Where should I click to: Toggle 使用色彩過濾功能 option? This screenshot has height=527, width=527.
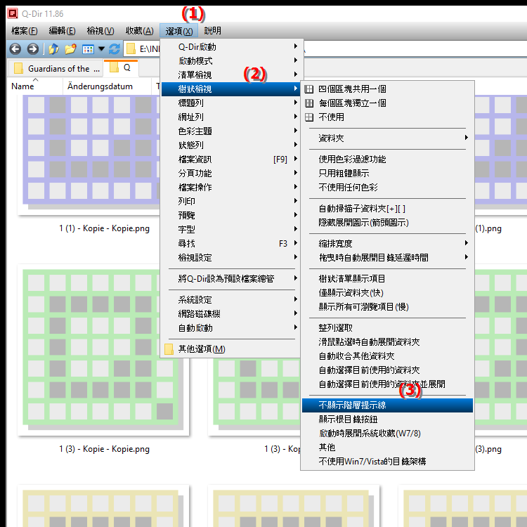[x=387, y=160]
